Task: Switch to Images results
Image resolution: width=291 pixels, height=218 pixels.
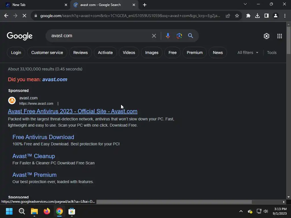Action: point(152,53)
